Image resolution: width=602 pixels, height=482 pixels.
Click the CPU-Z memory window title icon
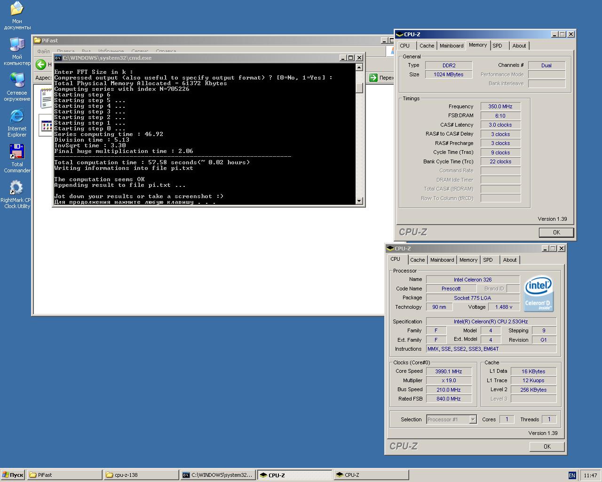click(400, 34)
